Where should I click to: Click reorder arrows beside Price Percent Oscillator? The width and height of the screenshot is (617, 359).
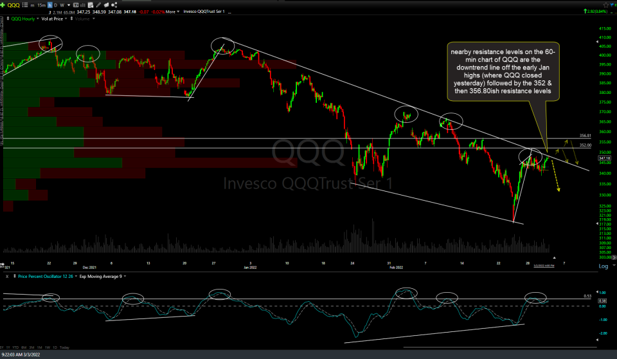click(x=15, y=276)
